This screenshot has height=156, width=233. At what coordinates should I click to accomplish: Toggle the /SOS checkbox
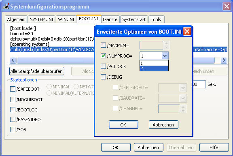tap(13, 130)
